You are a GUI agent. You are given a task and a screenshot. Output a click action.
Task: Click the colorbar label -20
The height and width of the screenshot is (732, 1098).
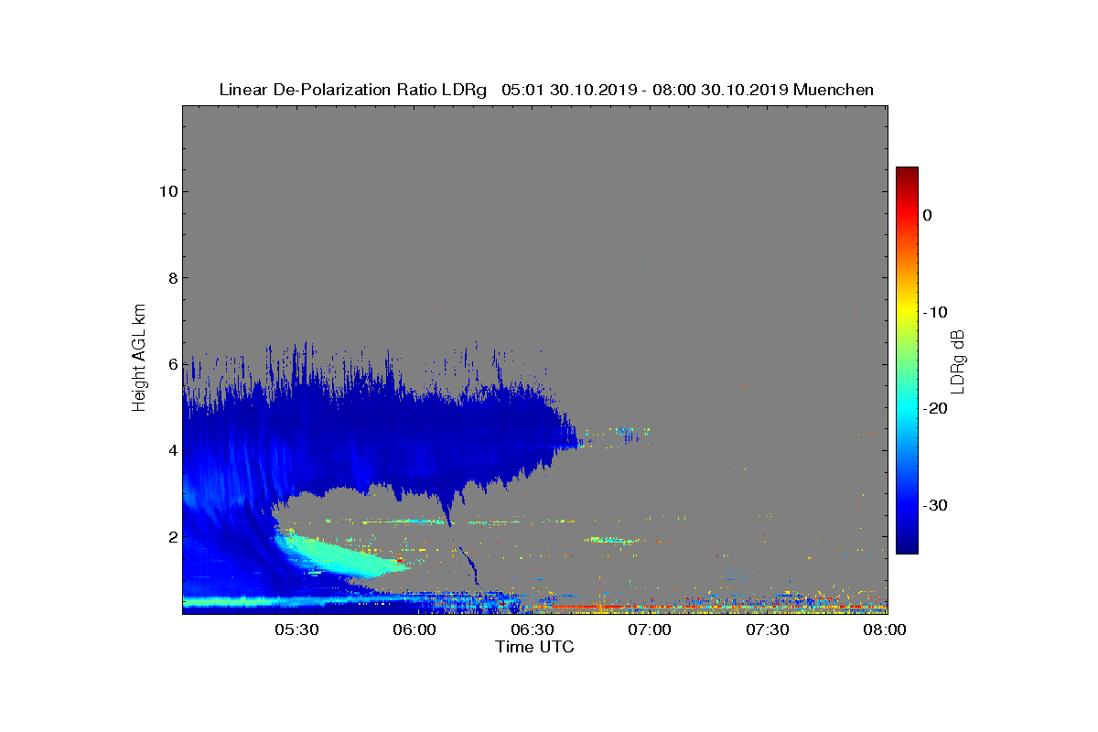(933, 408)
